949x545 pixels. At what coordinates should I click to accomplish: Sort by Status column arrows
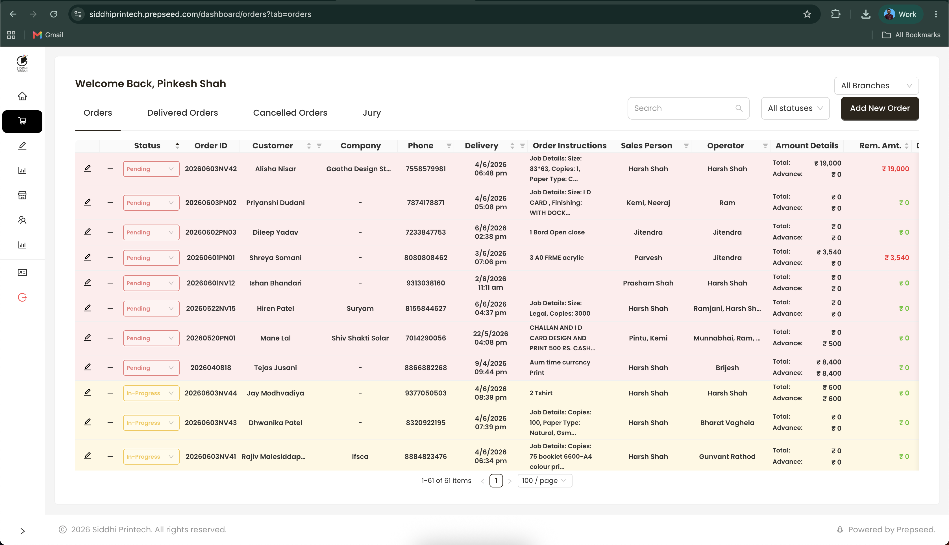point(177,146)
